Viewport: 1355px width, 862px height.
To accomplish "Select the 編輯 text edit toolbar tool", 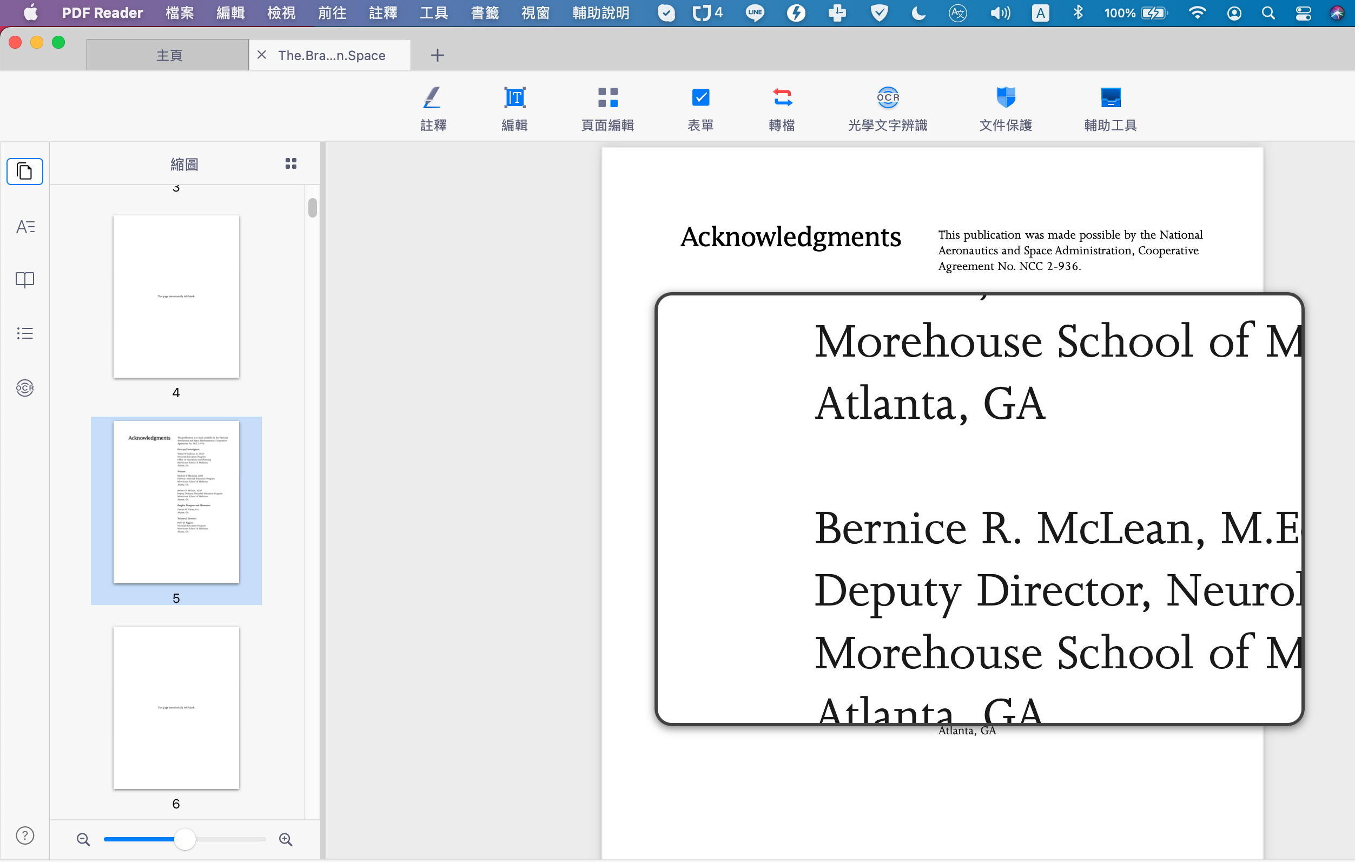I will pos(514,109).
